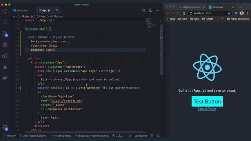
Task: Open the Explorer view in the activity bar
Action: point(5,11)
